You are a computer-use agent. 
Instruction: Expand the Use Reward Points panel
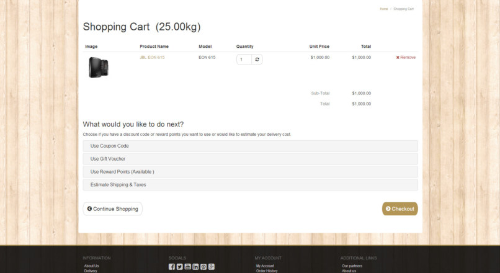122,172
